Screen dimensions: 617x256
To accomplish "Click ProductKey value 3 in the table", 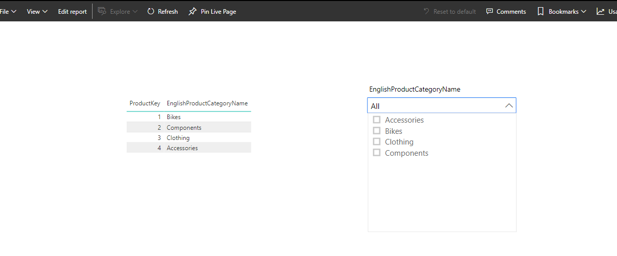I will (159, 138).
